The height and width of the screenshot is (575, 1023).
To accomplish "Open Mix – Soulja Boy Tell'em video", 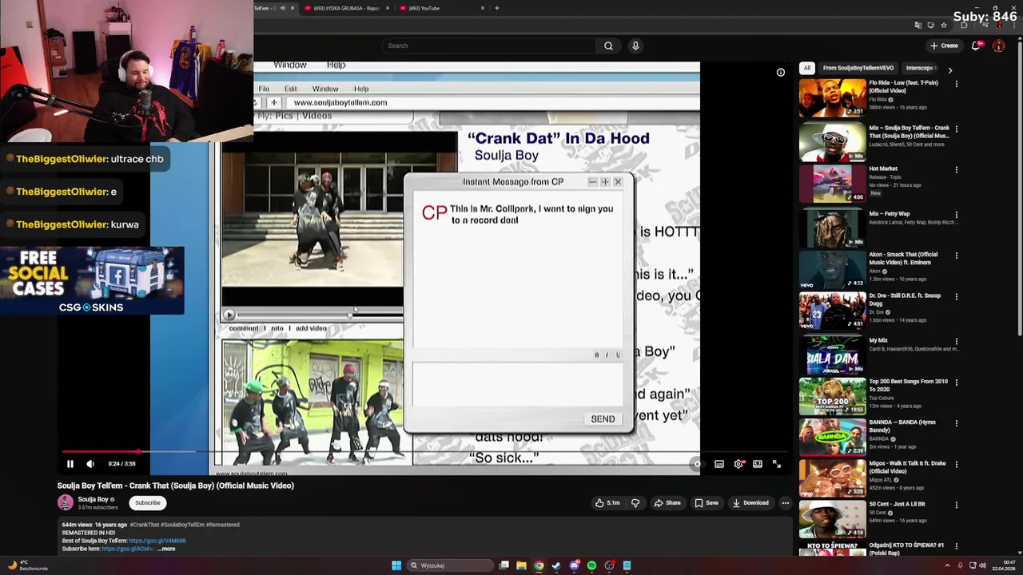I will click(x=832, y=141).
